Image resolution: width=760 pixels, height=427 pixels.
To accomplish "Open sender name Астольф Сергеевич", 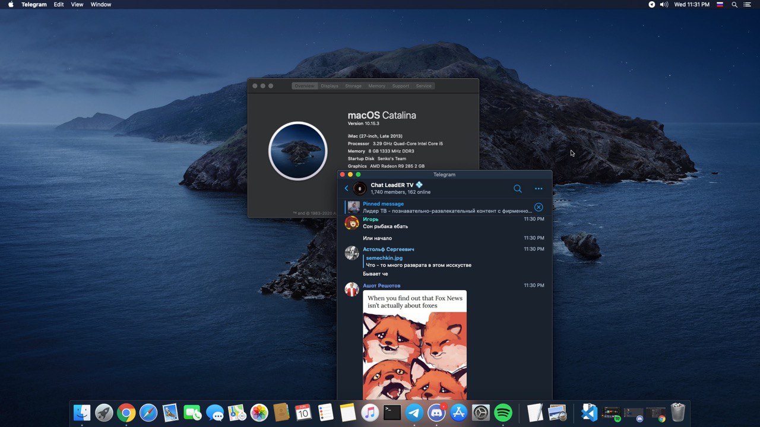I will pyautogui.click(x=388, y=249).
